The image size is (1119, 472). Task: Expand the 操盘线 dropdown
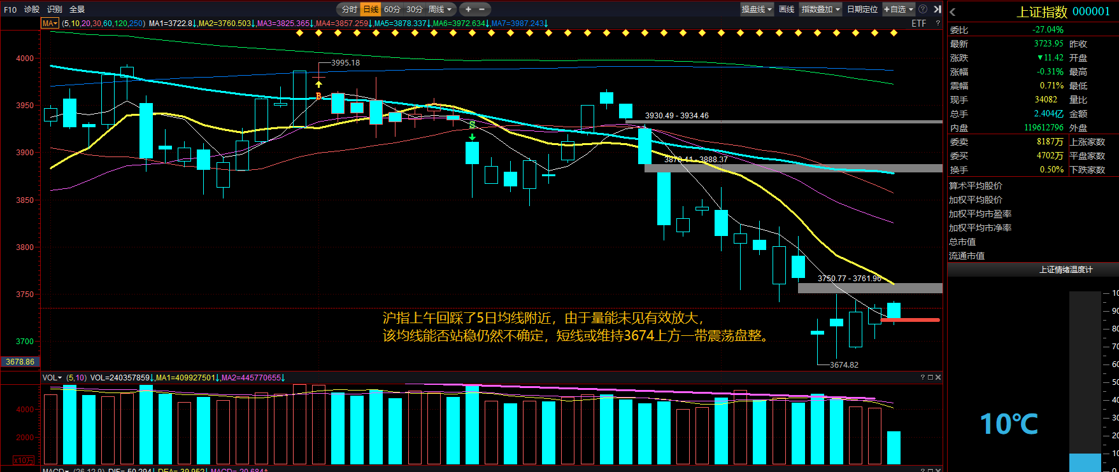click(x=757, y=9)
